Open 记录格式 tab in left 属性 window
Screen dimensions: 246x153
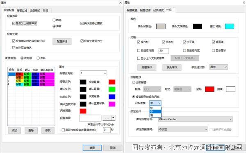tap(35, 11)
